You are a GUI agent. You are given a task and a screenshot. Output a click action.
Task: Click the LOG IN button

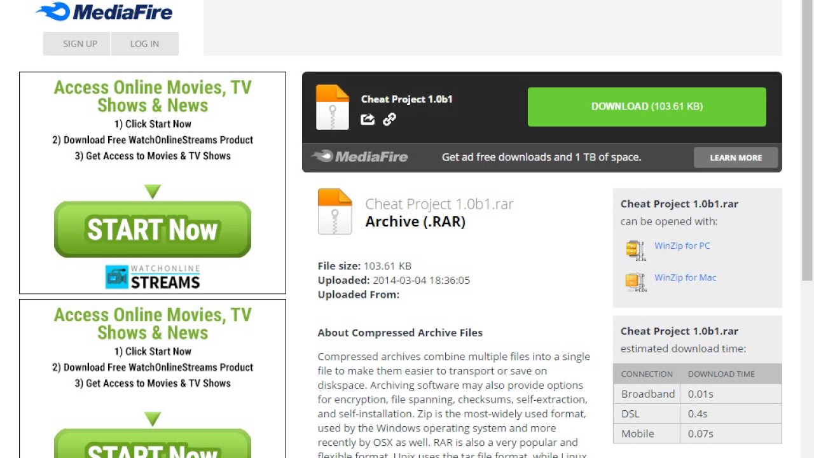coord(145,44)
